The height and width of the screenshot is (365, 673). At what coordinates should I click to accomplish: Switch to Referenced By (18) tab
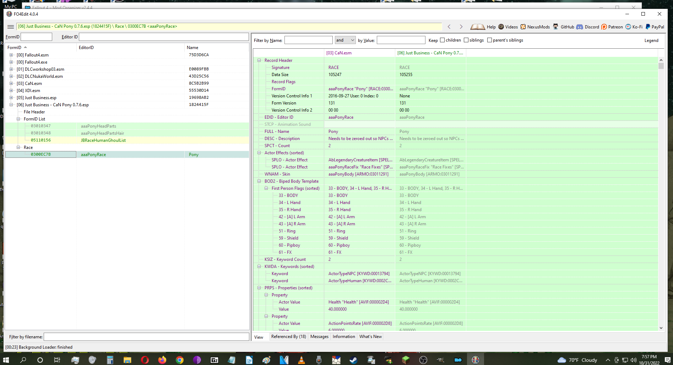coord(288,337)
